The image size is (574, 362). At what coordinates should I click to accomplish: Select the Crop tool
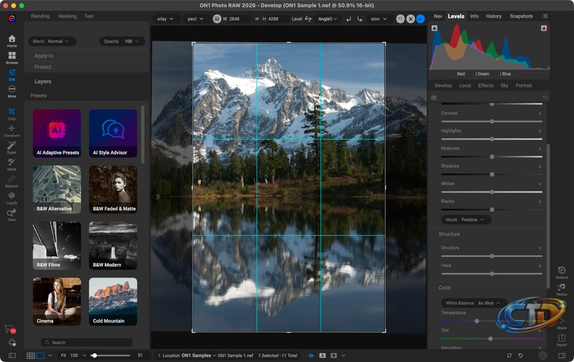tap(12, 114)
